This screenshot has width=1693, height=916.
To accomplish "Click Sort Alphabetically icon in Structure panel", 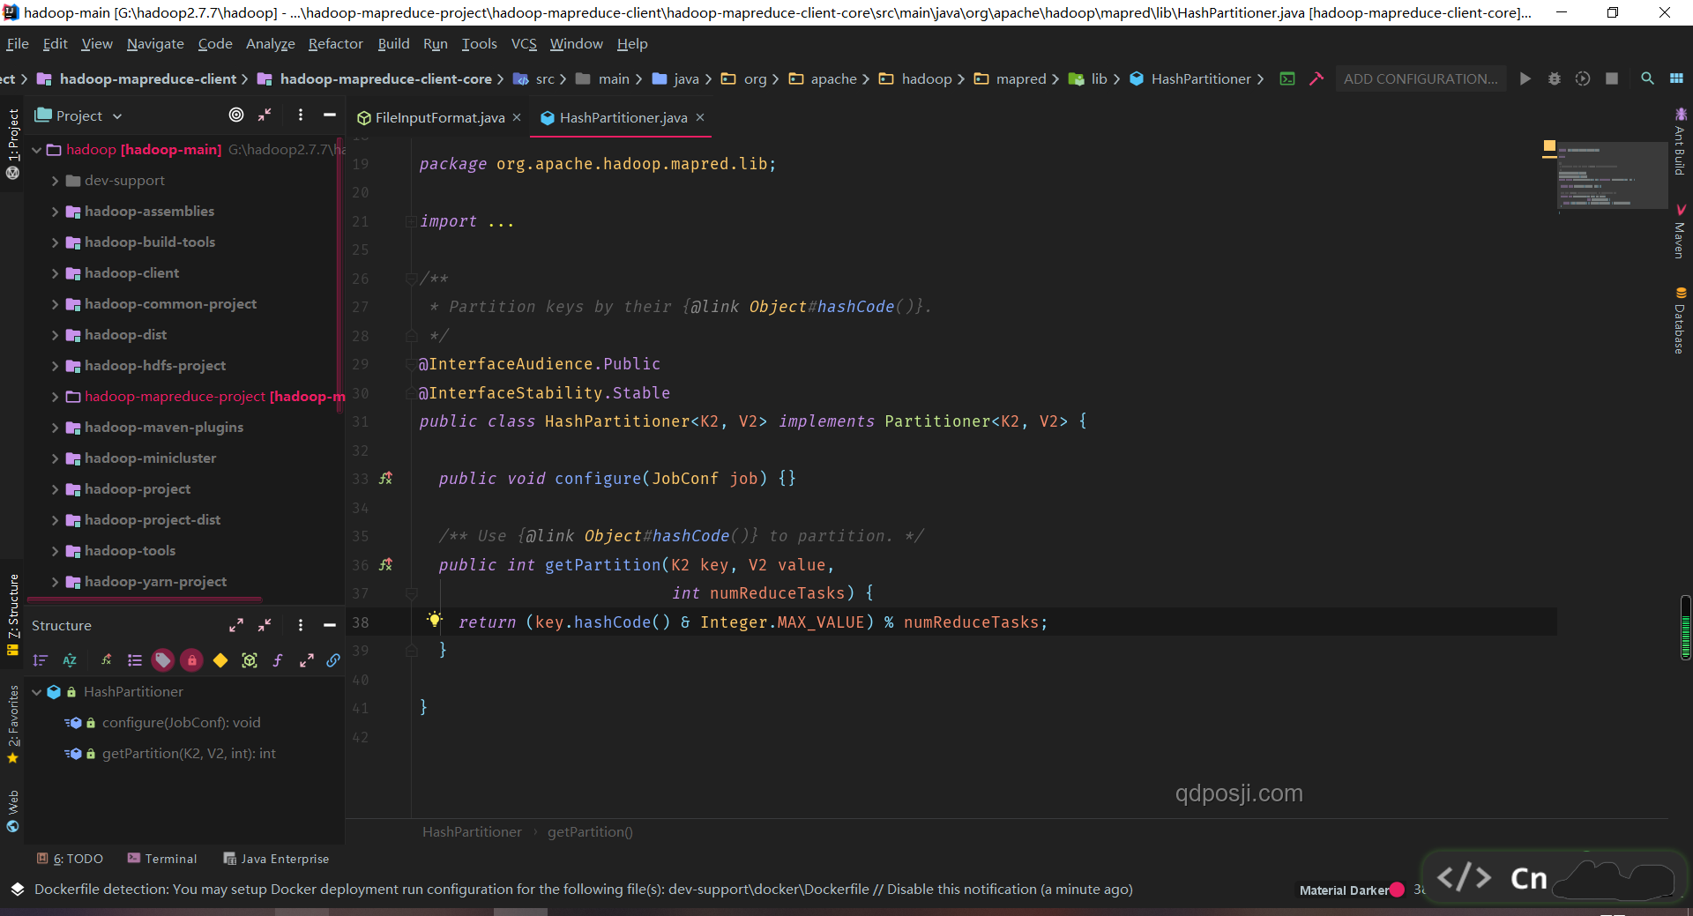I will point(70,660).
